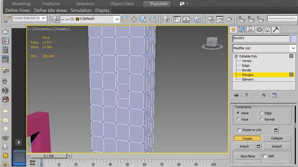Click the teapot A render preset icon
This screenshot has height=167, width=298.
click(x=242, y=19)
